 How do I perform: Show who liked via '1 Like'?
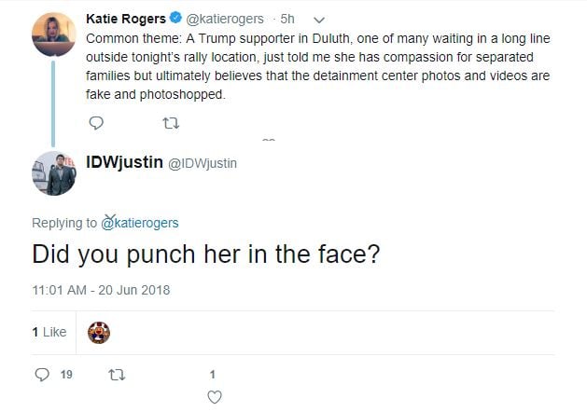click(49, 331)
